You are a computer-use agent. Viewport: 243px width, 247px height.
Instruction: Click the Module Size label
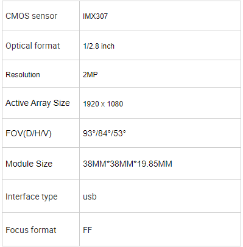click(29, 164)
